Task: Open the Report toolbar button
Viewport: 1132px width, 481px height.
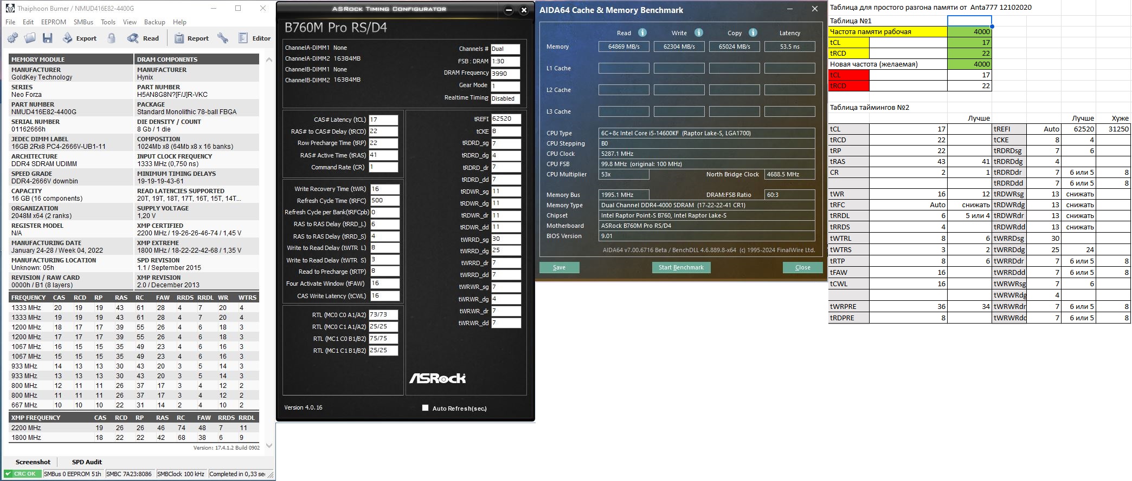Action: click(191, 38)
